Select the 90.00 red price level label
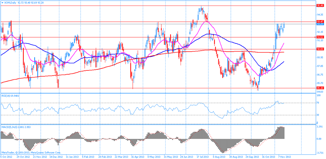This screenshot has height=159, width=326. point(320,49)
